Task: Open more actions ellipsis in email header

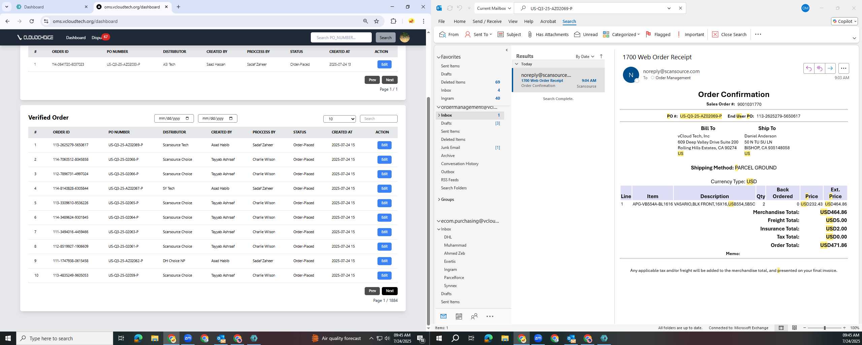Action: click(843, 68)
